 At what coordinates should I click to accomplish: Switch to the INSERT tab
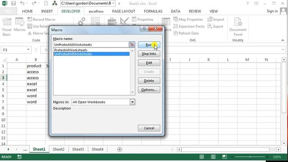[47, 11]
